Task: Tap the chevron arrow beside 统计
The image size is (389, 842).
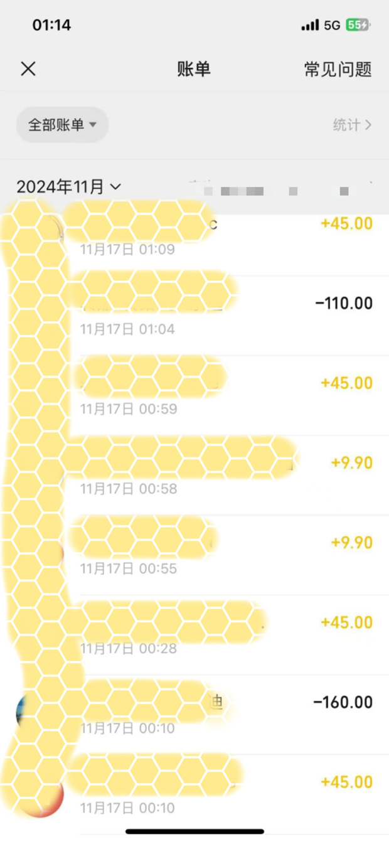Action: click(x=368, y=125)
